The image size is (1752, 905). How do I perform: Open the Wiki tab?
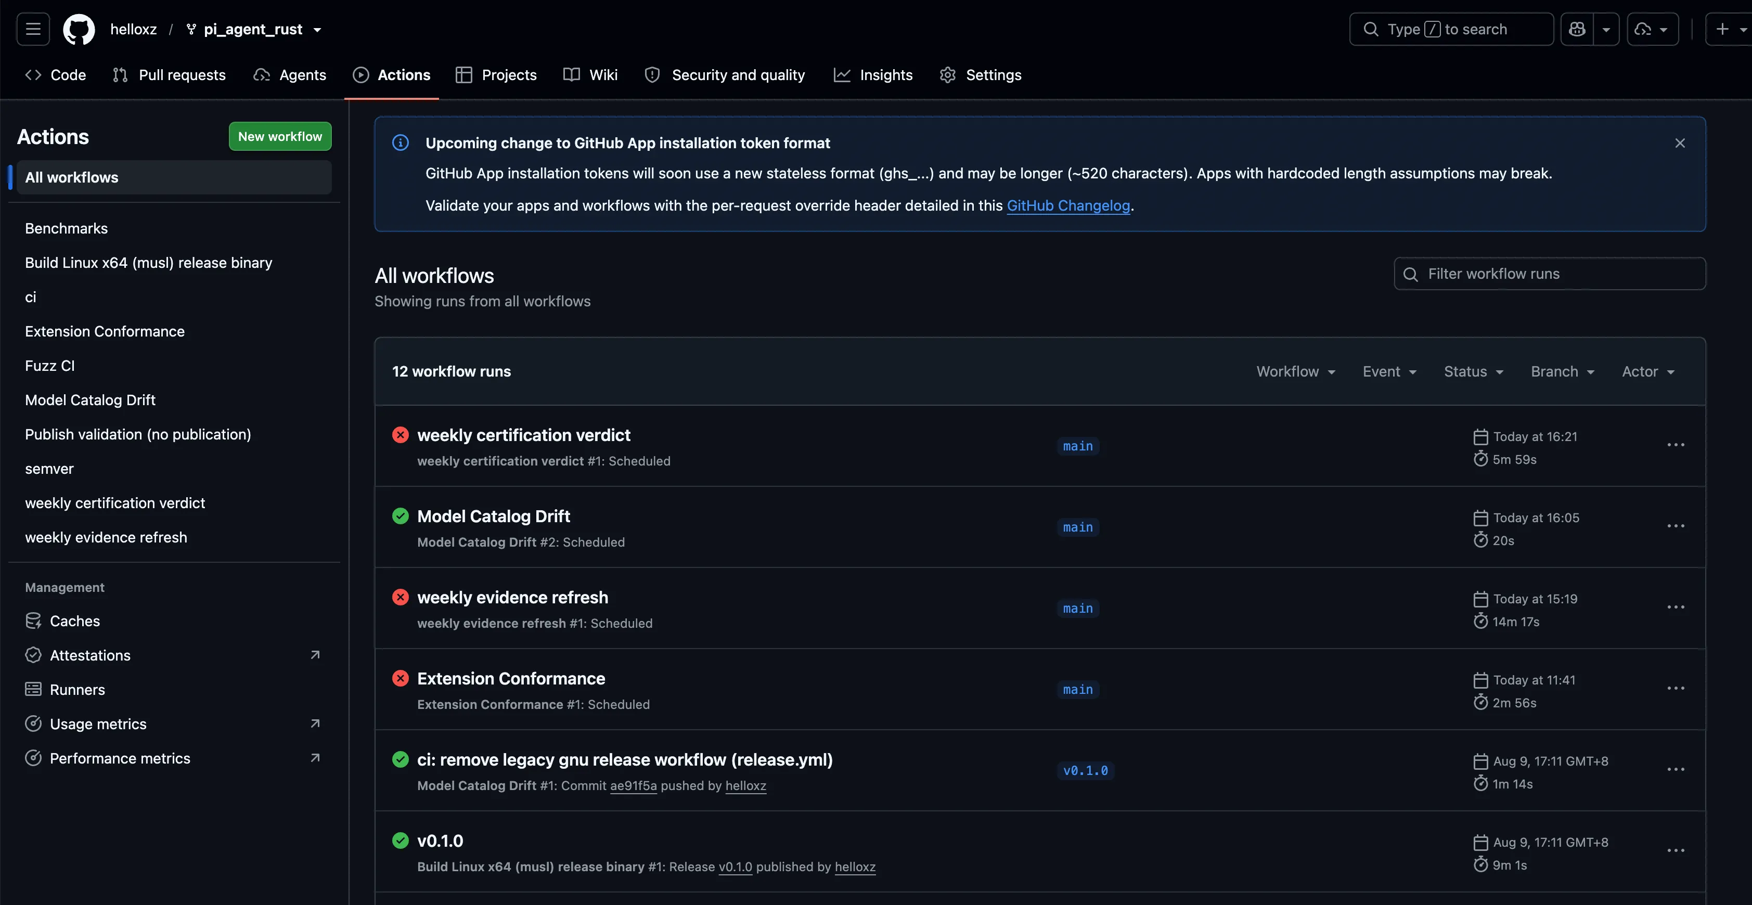point(590,75)
